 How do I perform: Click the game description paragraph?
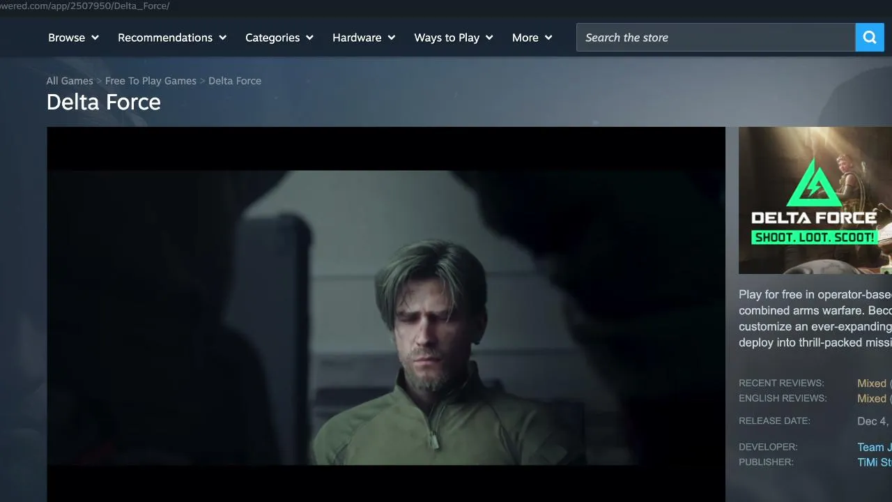coord(815,319)
